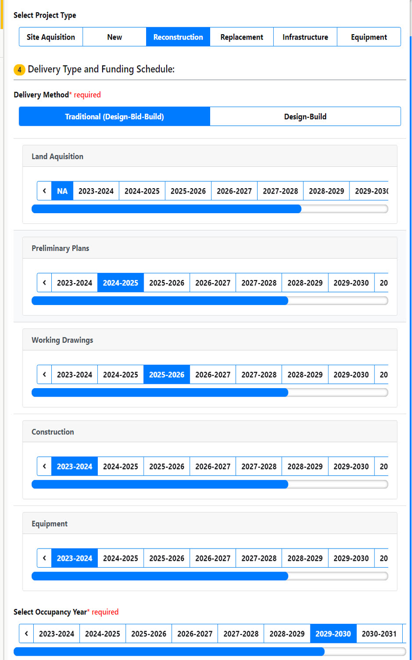The height and width of the screenshot is (660, 412).
Task: Select Replacement project type
Action: 242,37
